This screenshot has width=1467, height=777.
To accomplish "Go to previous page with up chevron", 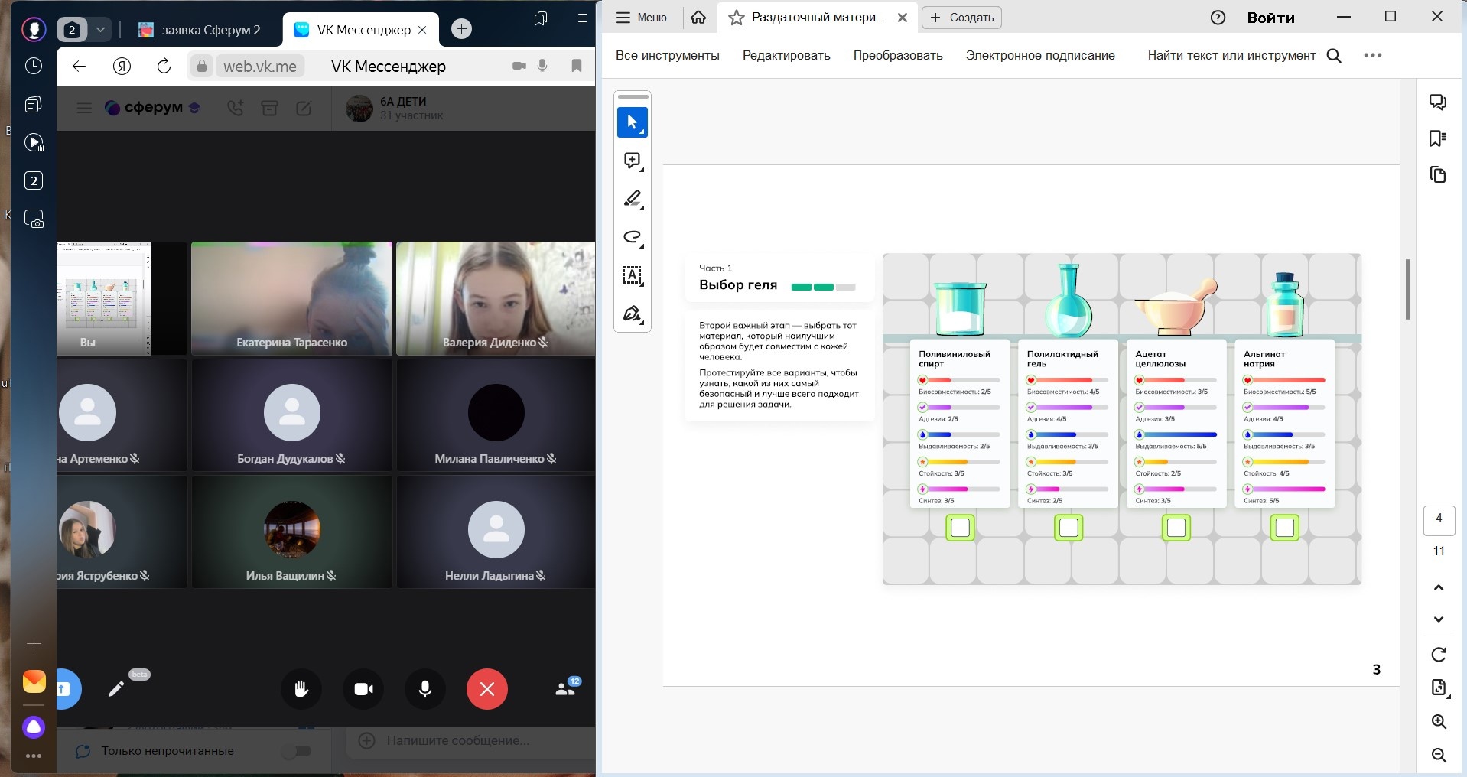I will pos(1439,587).
